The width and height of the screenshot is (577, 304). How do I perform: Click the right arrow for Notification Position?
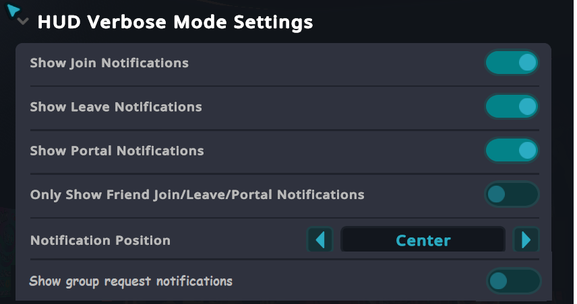(x=526, y=240)
